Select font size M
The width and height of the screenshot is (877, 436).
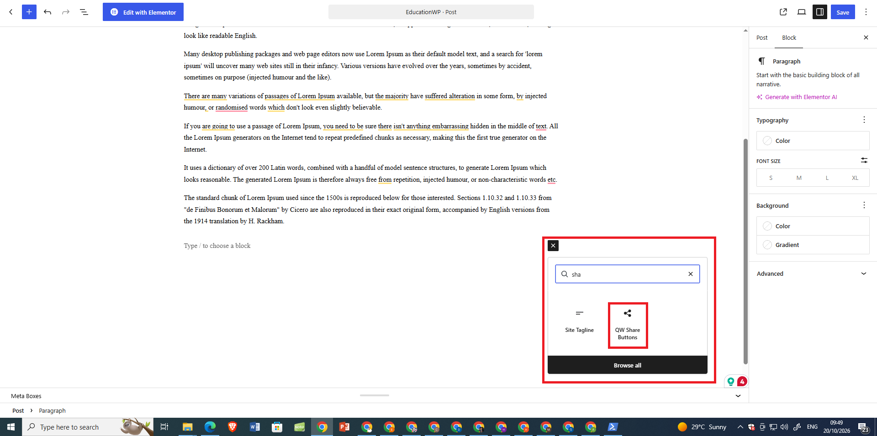[799, 178]
